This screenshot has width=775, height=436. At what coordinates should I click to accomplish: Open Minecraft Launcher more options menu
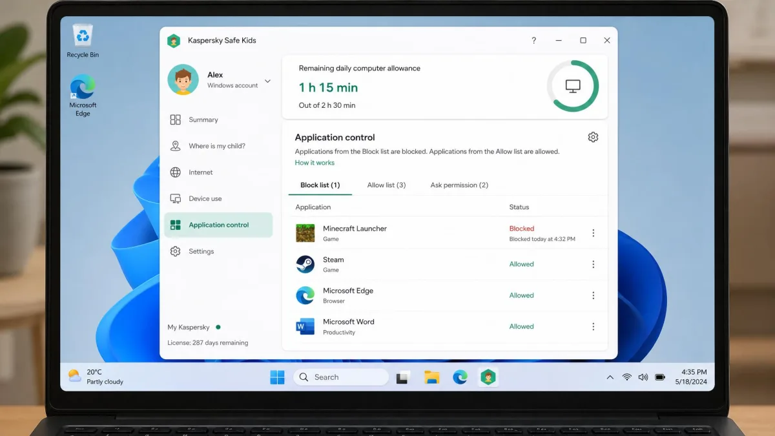(594, 233)
